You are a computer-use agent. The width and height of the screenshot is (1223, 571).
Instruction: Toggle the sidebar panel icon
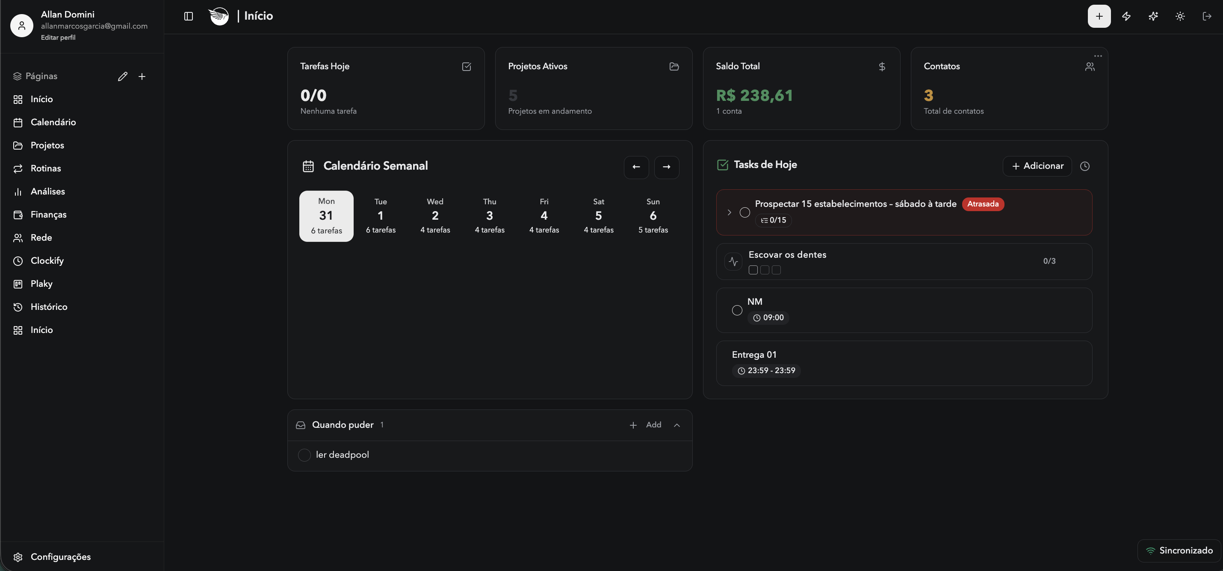tap(189, 16)
